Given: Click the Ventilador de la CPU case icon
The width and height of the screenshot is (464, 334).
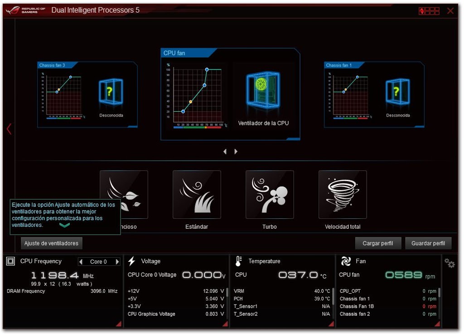Looking at the screenshot, I should coord(263,90).
